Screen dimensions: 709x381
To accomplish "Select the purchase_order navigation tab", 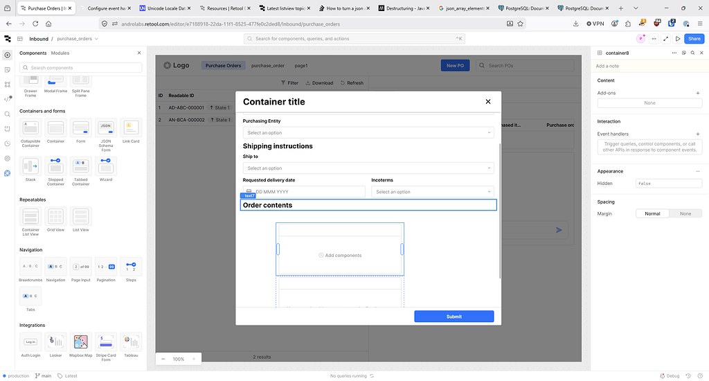I will point(268,66).
